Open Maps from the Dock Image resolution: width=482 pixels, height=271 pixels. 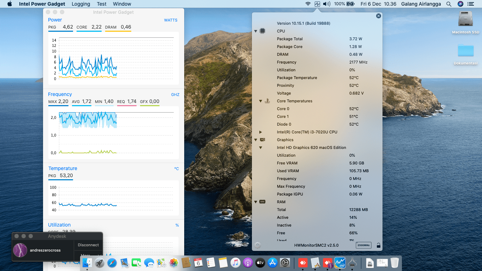coord(161,263)
